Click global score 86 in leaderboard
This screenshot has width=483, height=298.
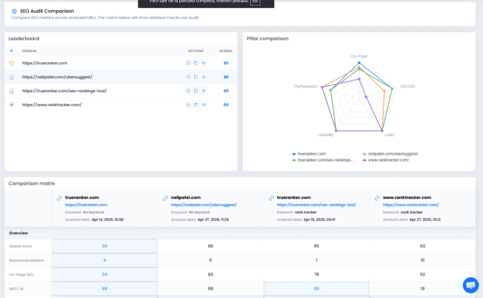coord(226,77)
